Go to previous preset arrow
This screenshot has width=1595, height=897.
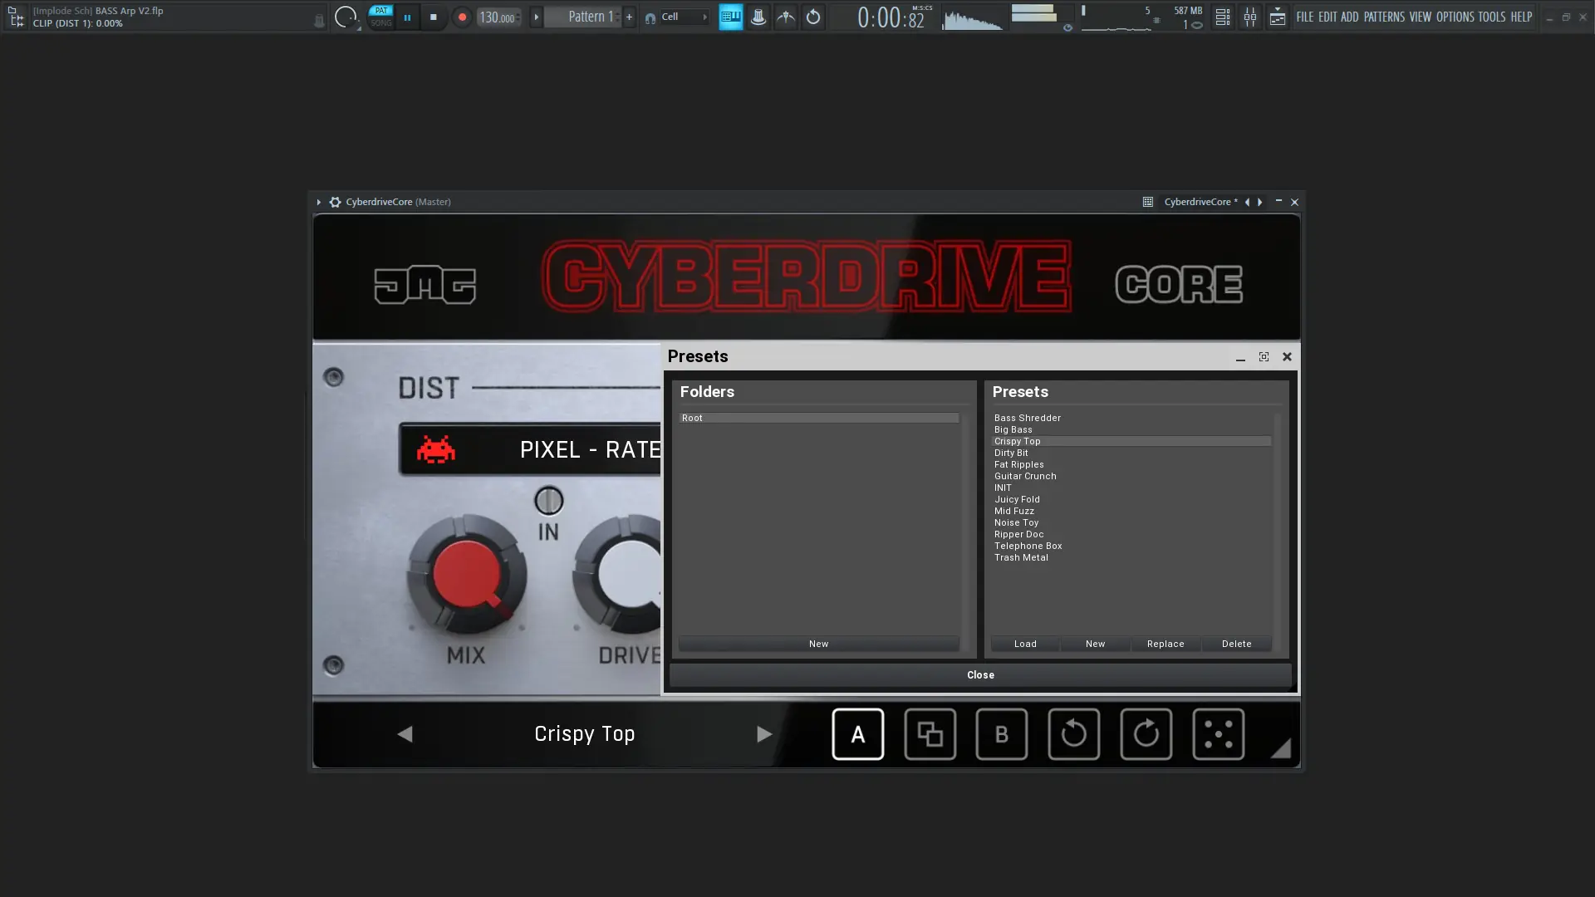click(405, 734)
